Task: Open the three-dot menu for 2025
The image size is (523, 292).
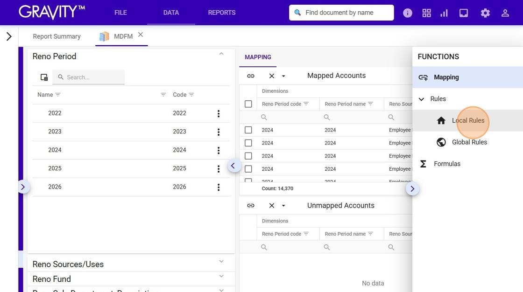Action: [x=219, y=169]
